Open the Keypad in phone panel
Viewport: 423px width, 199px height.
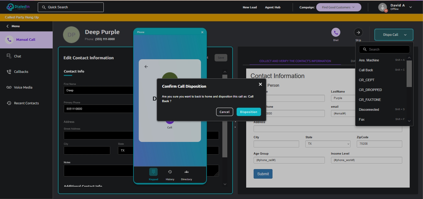click(153, 174)
